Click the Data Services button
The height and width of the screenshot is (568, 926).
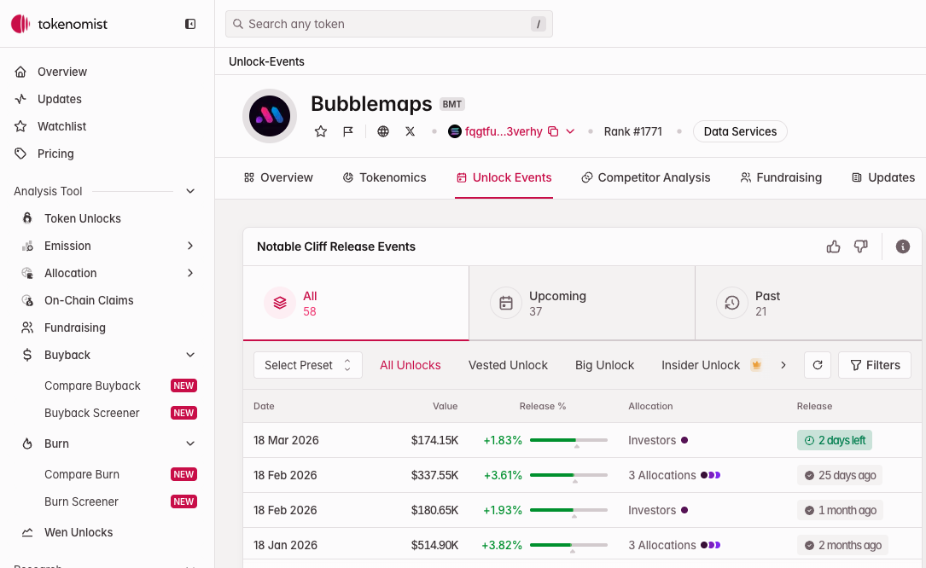pos(740,131)
